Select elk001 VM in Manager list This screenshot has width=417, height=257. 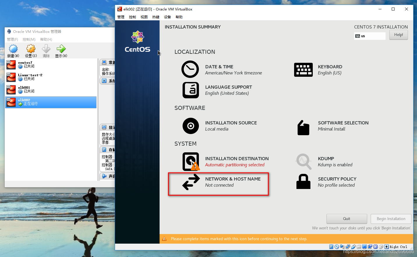51,90
